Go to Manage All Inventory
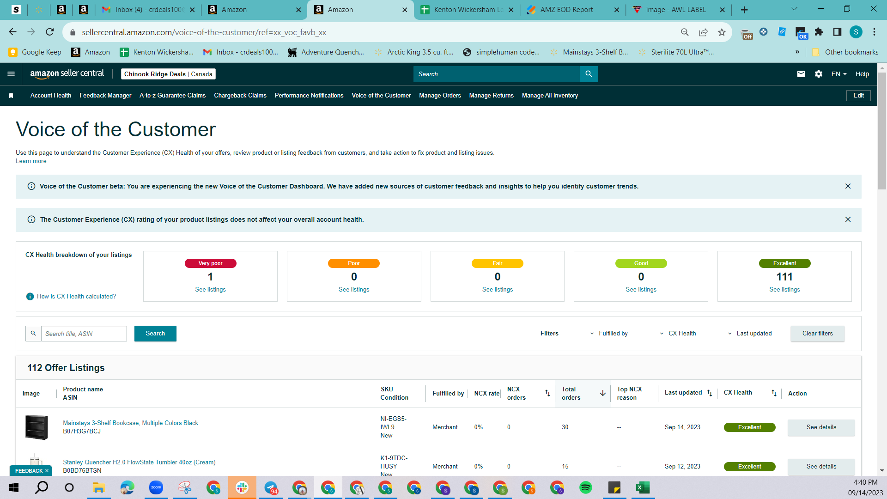Image resolution: width=887 pixels, height=499 pixels. (550, 96)
